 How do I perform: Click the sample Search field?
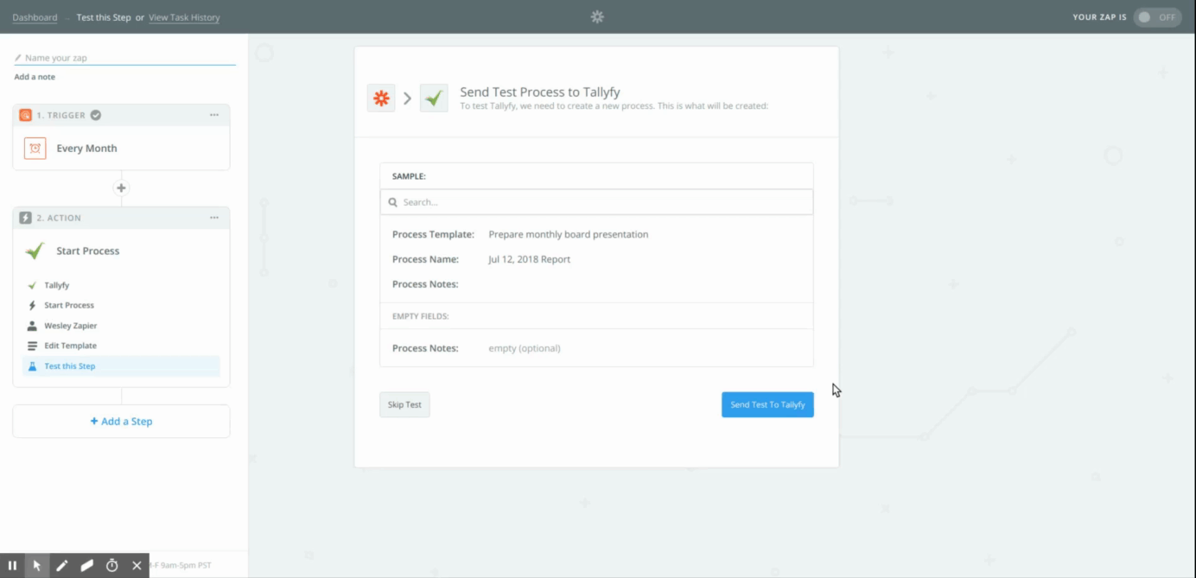(x=596, y=202)
